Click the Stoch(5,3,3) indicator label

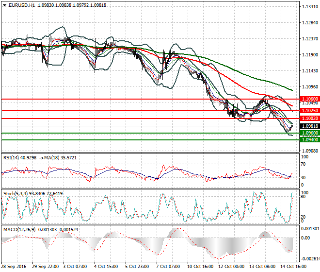pos(16,194)
